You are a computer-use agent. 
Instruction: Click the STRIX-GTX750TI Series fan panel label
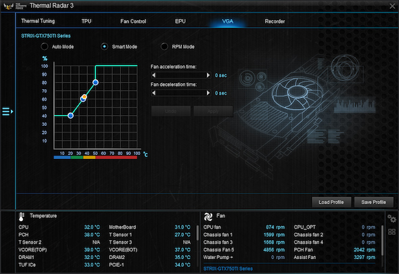tap(228, 269)
